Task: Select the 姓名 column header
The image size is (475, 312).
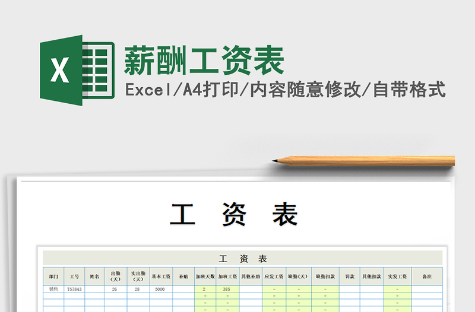Action: pos(94,276)
